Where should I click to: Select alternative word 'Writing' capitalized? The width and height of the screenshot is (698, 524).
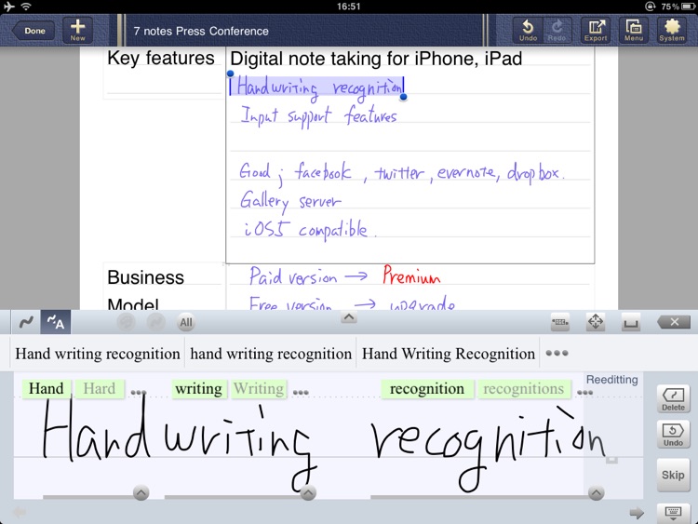tap(259, 389)
